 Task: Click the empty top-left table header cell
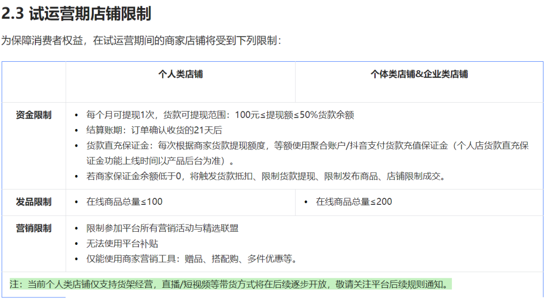[33, 81]
